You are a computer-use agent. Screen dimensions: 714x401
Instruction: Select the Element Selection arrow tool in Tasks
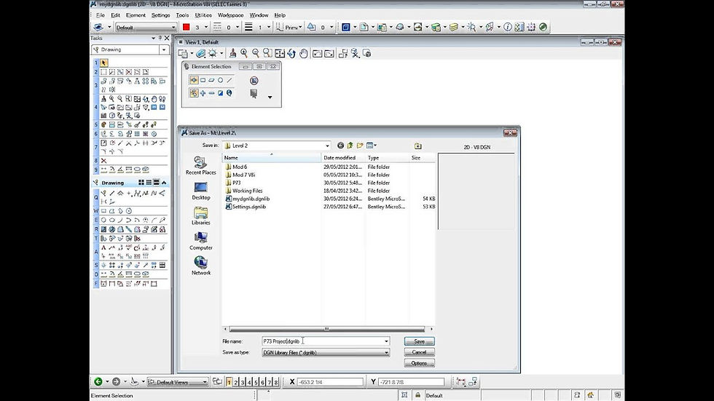pos(103,63)
